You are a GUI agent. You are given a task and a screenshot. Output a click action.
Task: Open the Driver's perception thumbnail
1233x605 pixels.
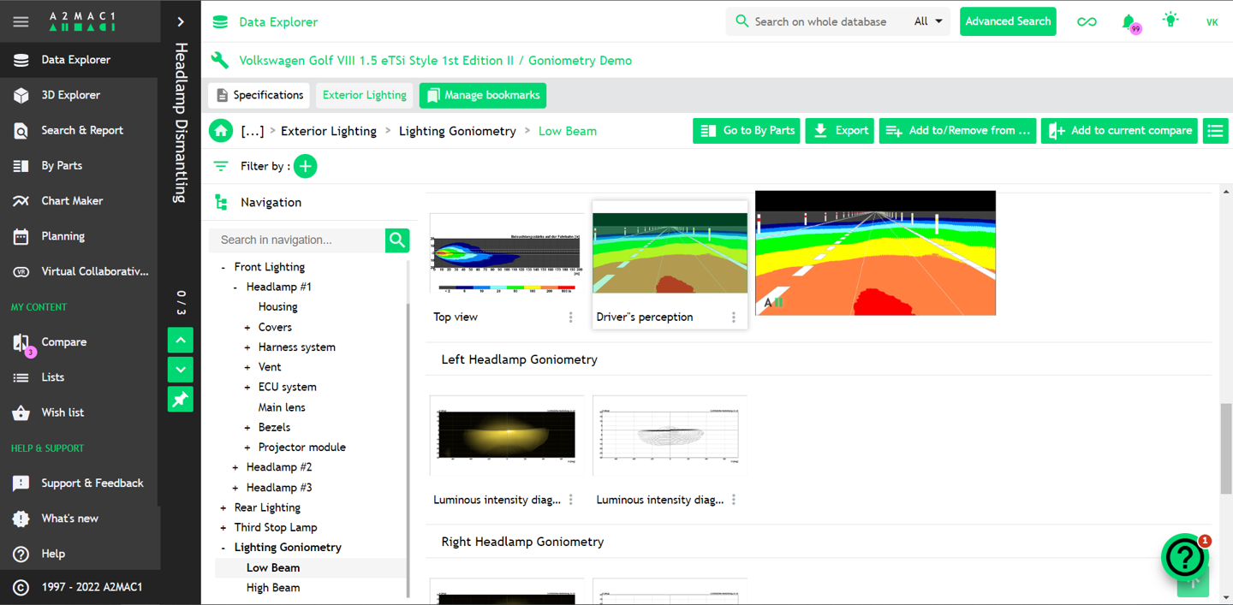(x=670, y=253)
